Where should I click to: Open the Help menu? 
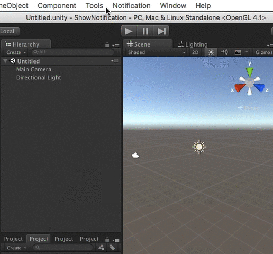point(203,6)
